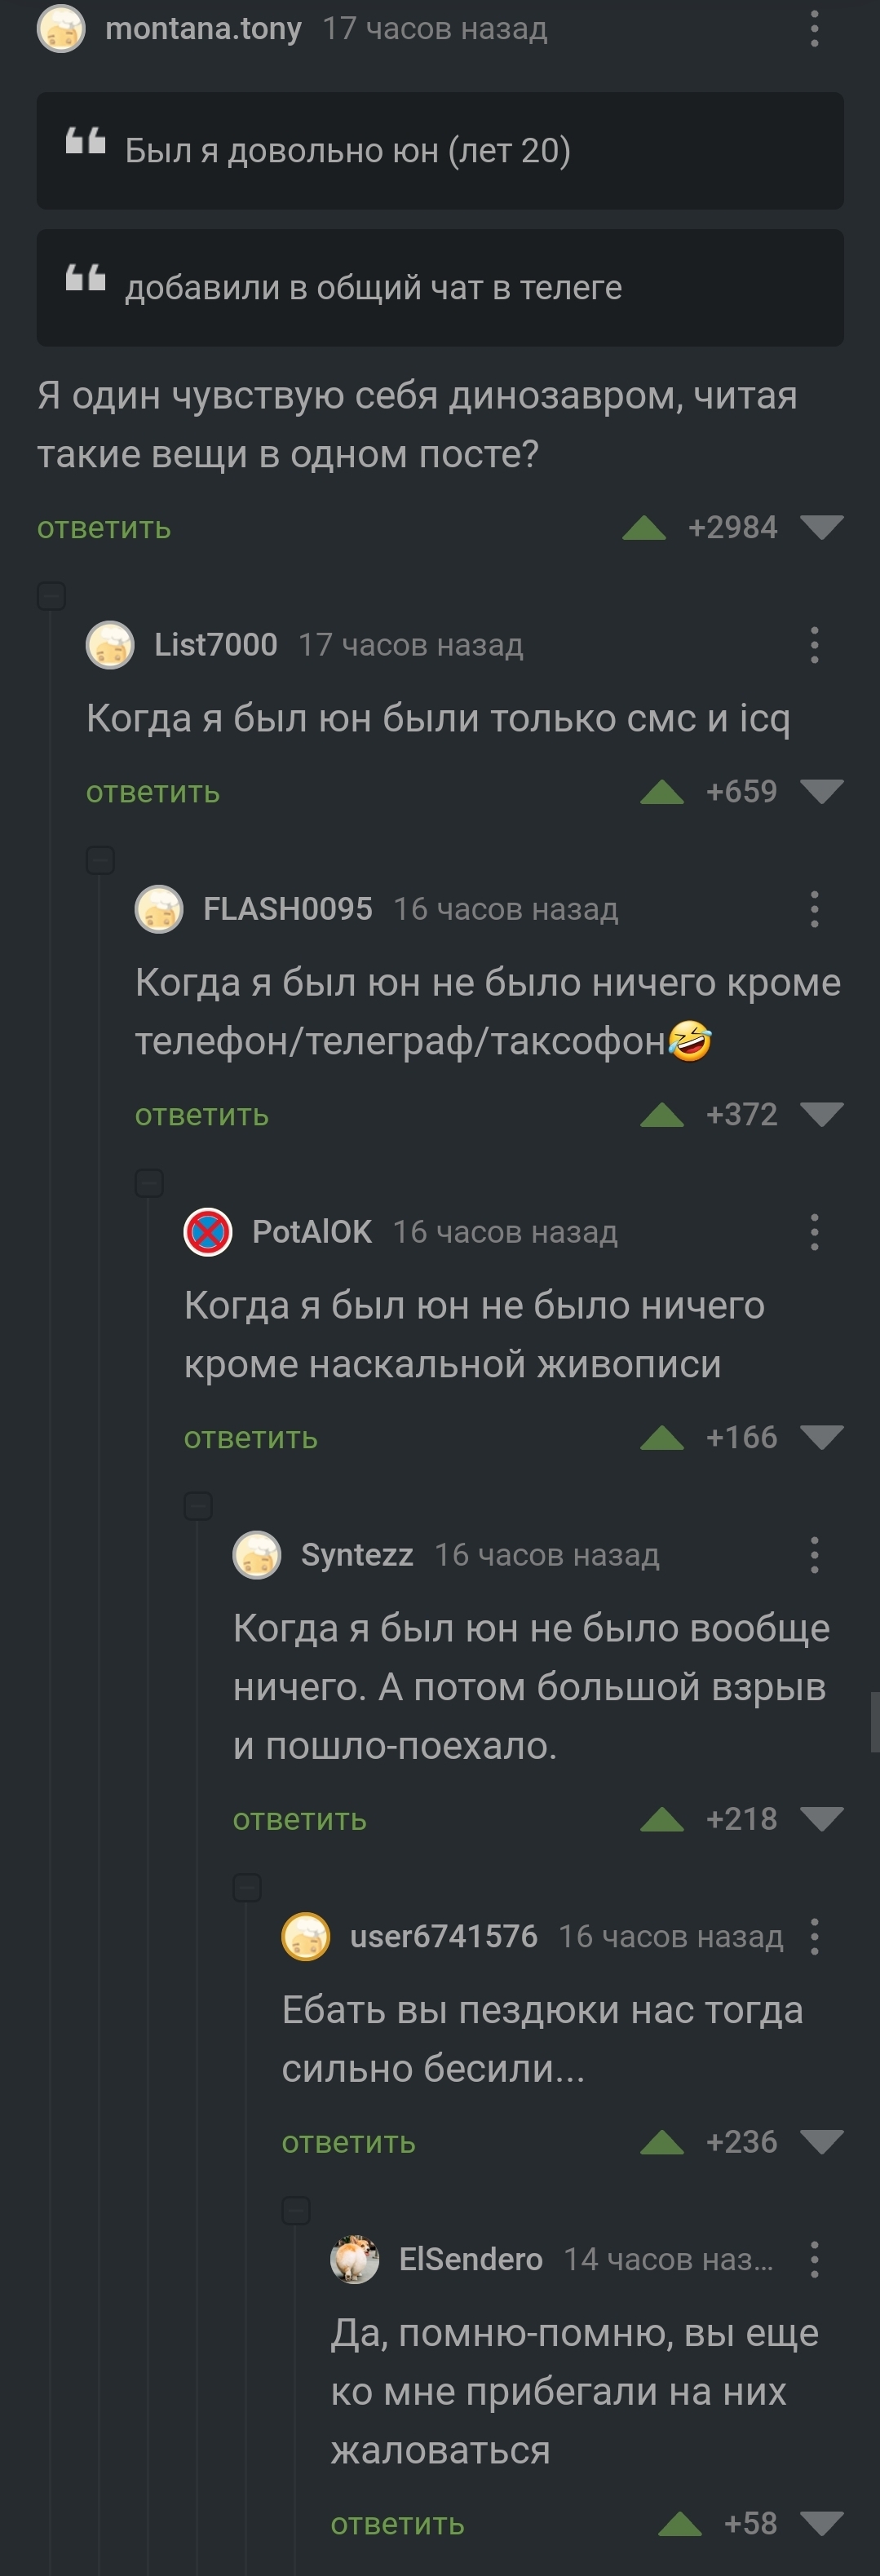
Task: Open PotAlOK's profile avatar
Action: pos(208,1232)
